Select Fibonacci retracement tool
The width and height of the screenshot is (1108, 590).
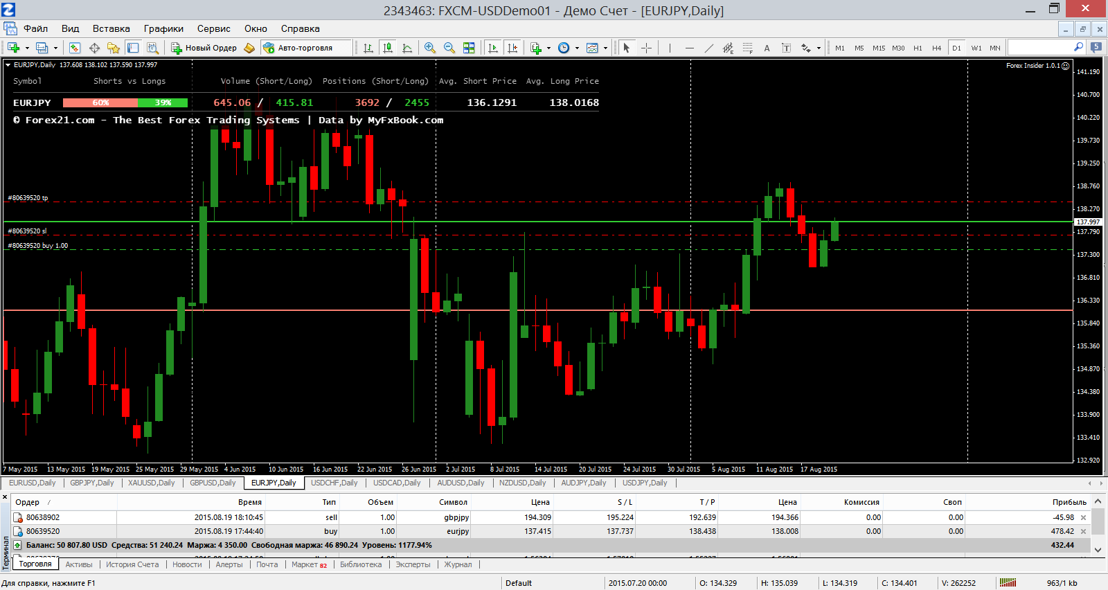coord(747,48)
